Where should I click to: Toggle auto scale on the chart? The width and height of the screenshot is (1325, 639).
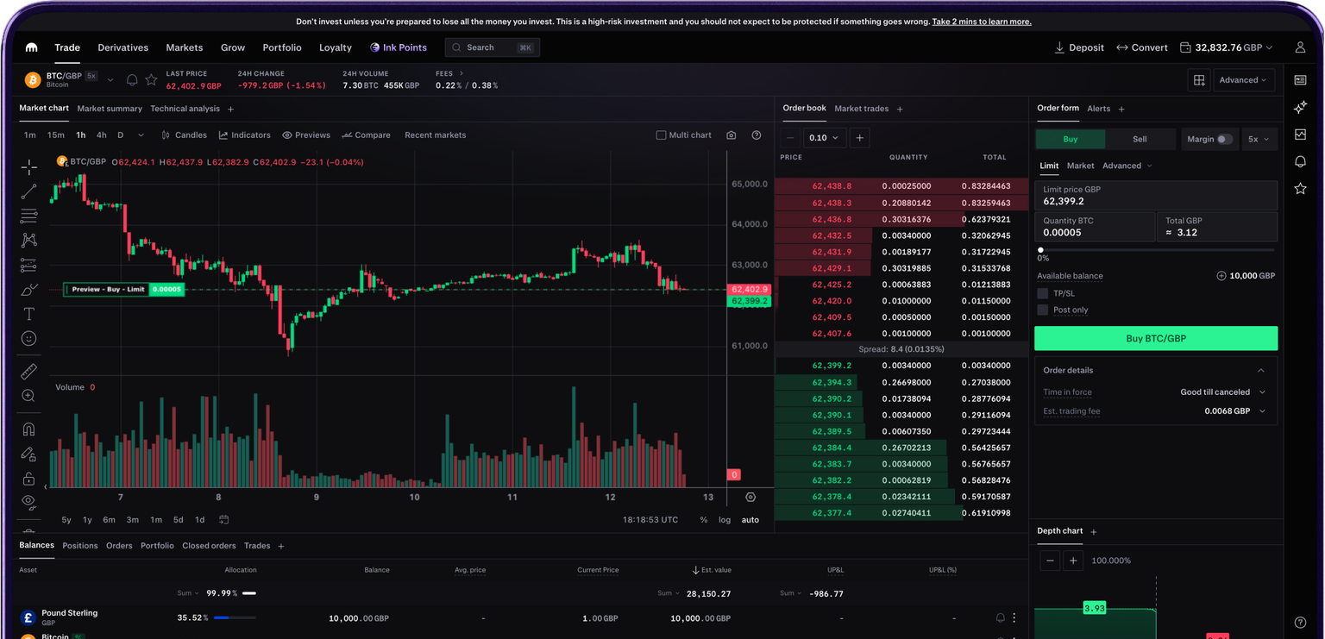pyautogui.click(x=750, y=520)
